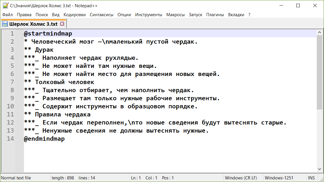Image resolution: width=324 pixels, height=182 pixels.
Task: Open the Инструменты menu
Action: coord(148,15)
